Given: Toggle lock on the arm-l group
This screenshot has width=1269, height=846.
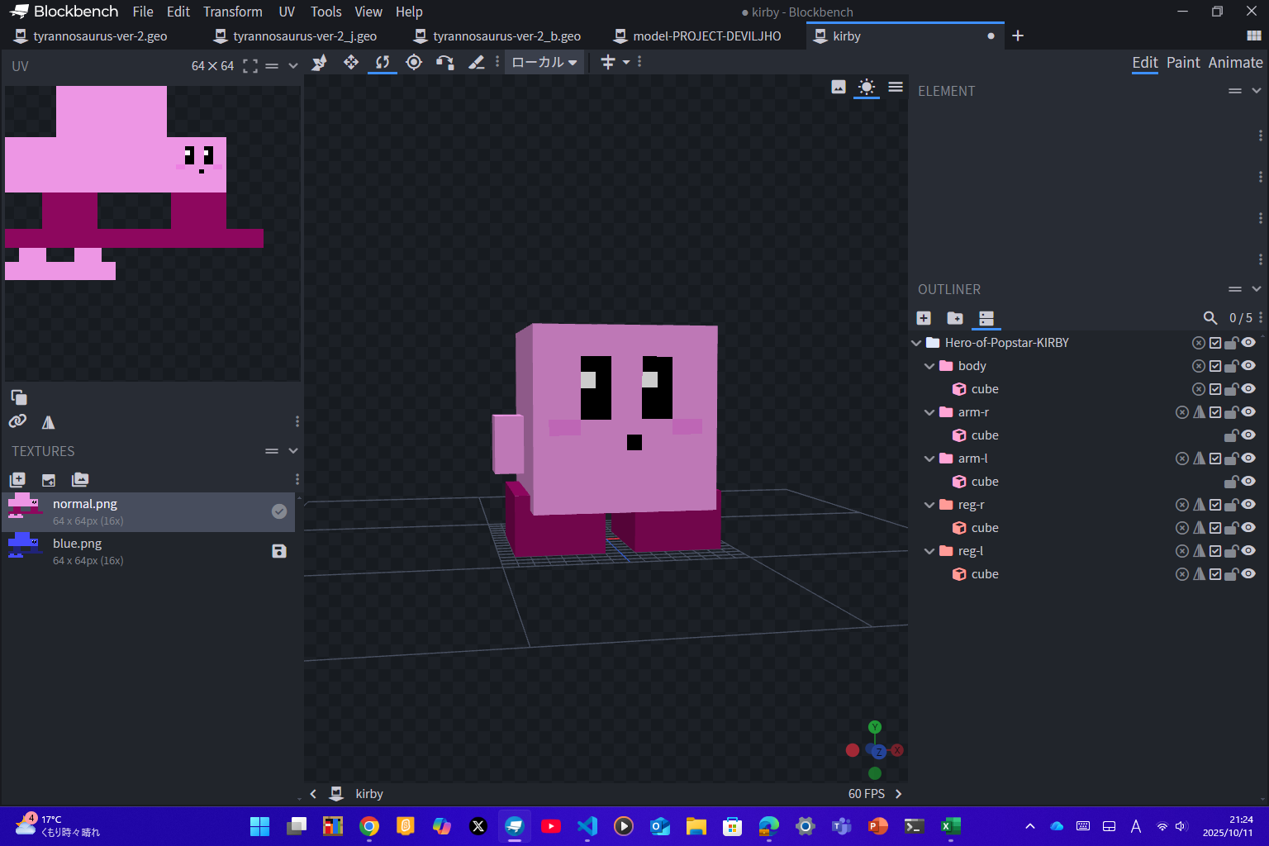Looking at the screenshot, I should click(1231, 459).
